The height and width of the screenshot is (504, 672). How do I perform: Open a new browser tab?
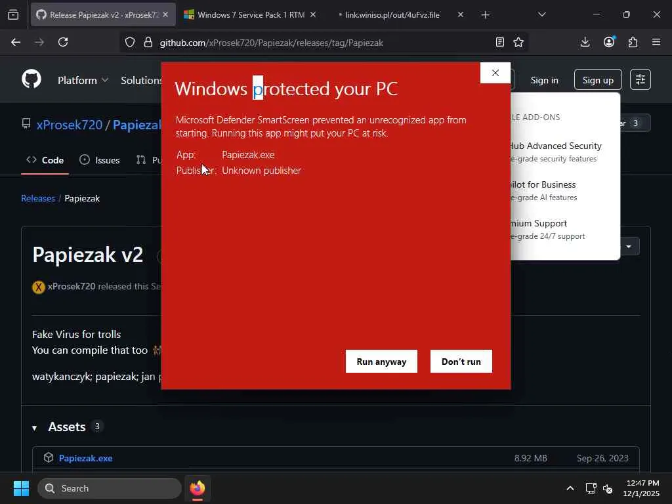485,15
